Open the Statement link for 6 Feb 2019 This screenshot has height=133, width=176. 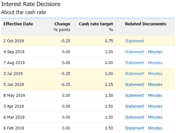[x=134, y=128]
